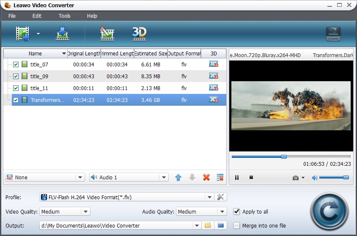Open the subtitle None dropdown
Image resolution: width=357 pixels, height=236 pixels.
tap(45, 177)
